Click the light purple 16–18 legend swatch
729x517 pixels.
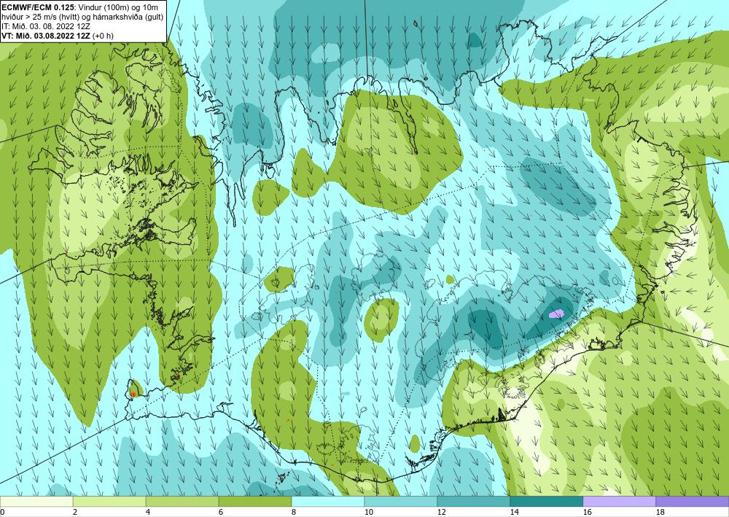click(x=620, y=502)
